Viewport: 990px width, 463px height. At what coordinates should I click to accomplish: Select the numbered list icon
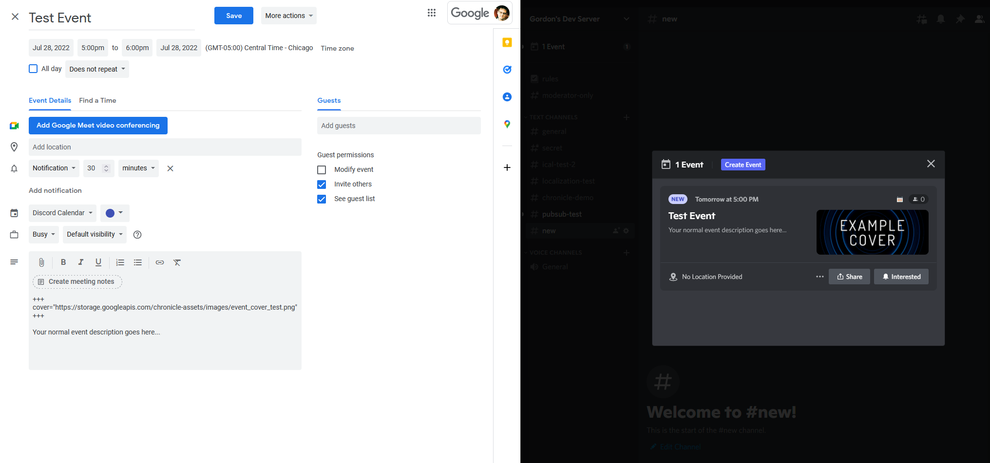120,262
